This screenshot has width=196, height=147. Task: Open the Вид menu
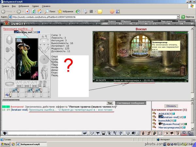pyautogui.click(x=14, y=6)
